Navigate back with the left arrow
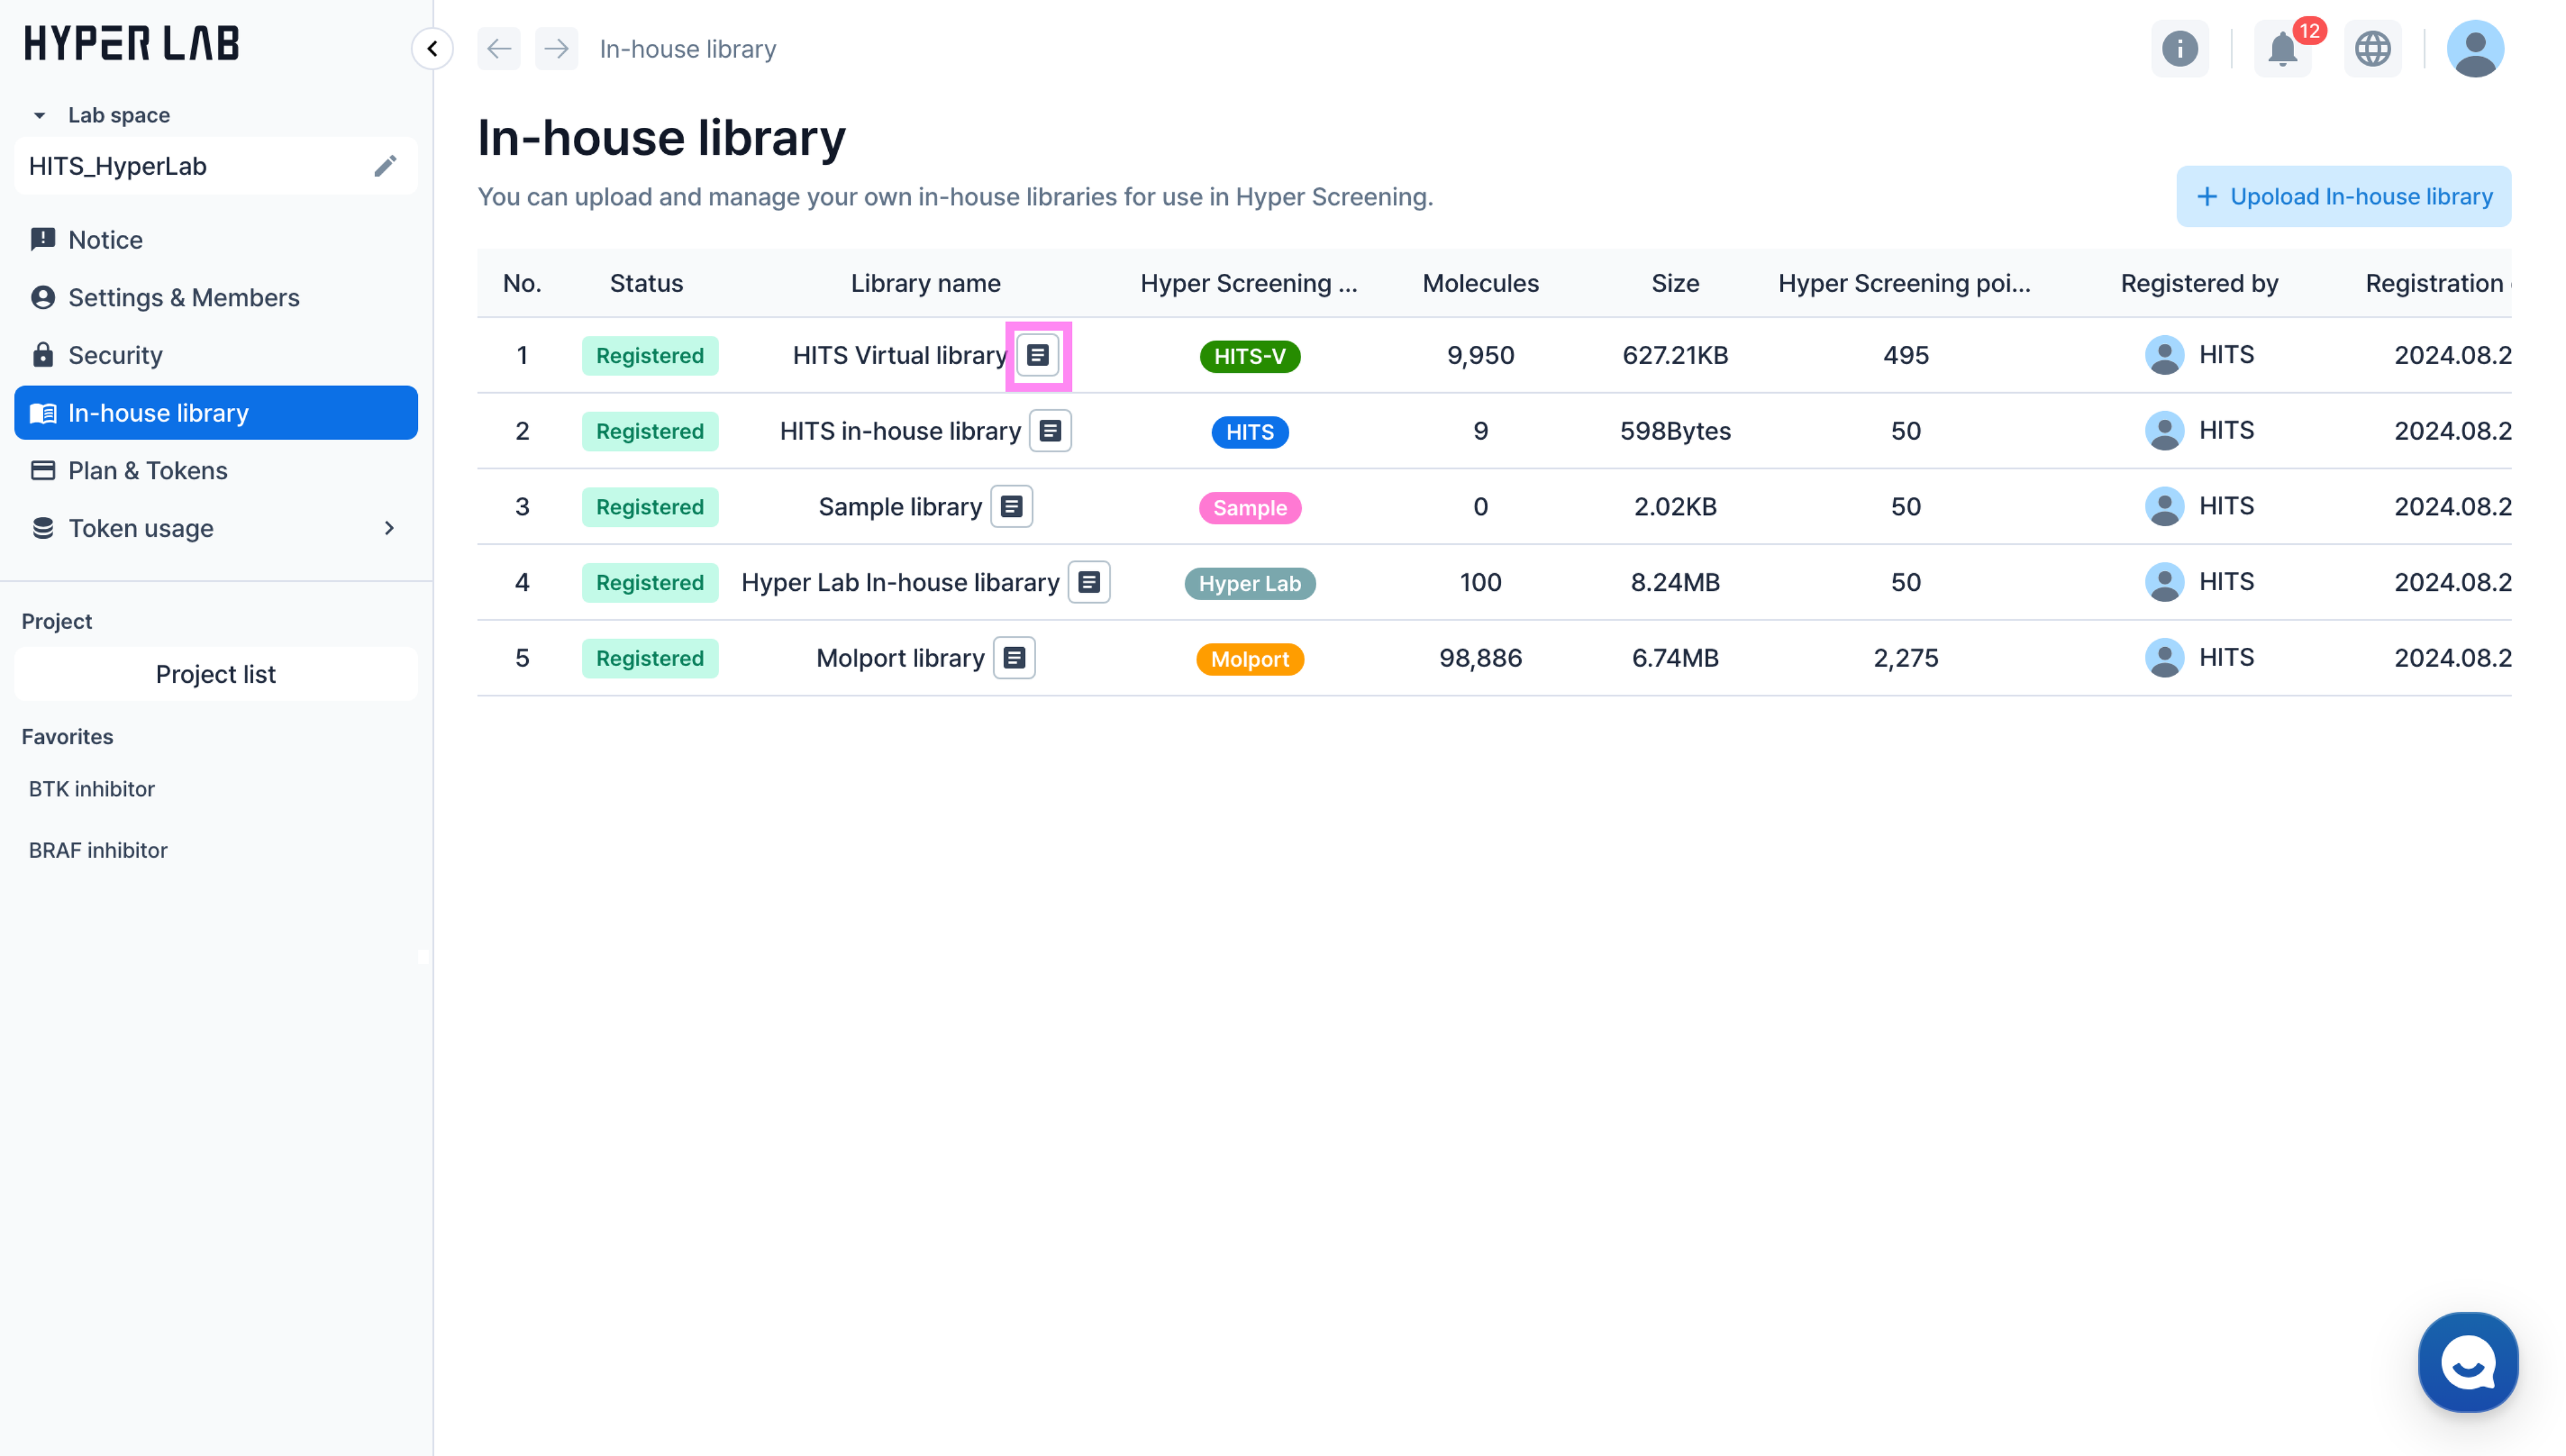This screenshot has height=1456, width=2566. pyautogui.click(x=498, y=49)
